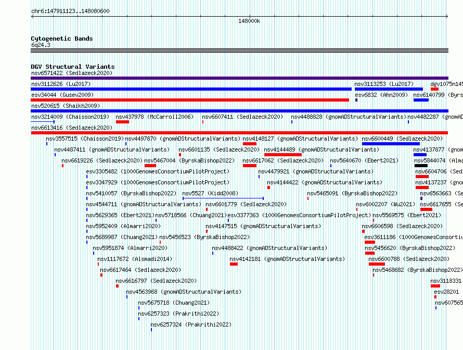Select nsv4147515 (gnomADStructuralVariants) label
The image size is (463, 350).
[263, 226]
